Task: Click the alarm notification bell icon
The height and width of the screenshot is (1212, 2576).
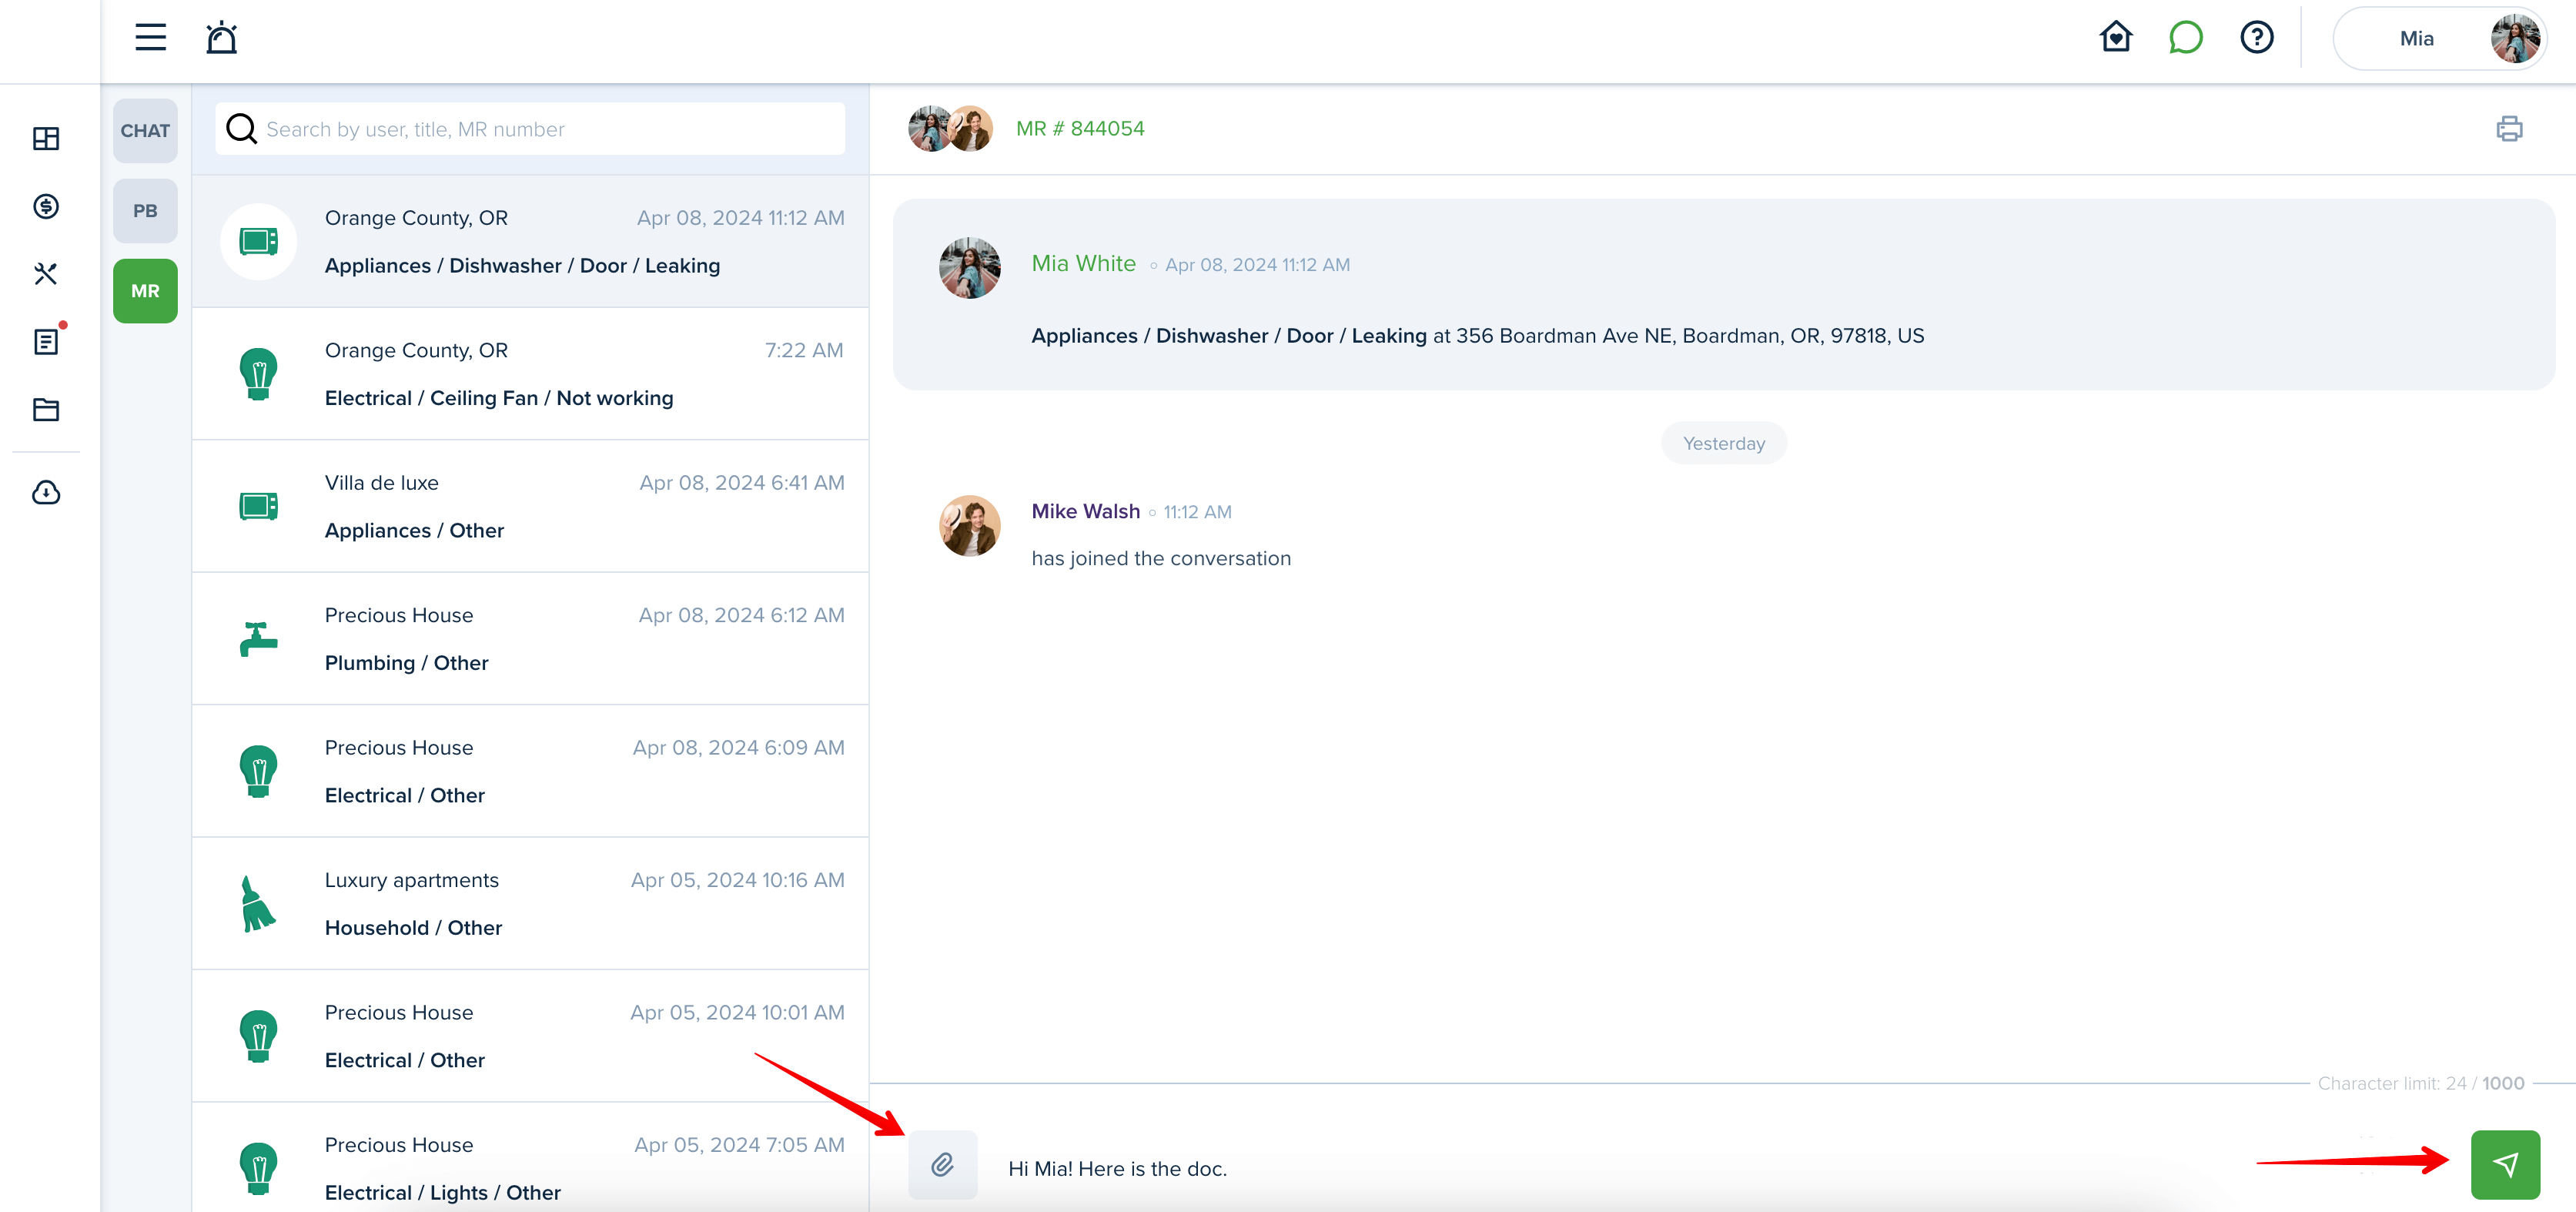Action: click(221, 38)
